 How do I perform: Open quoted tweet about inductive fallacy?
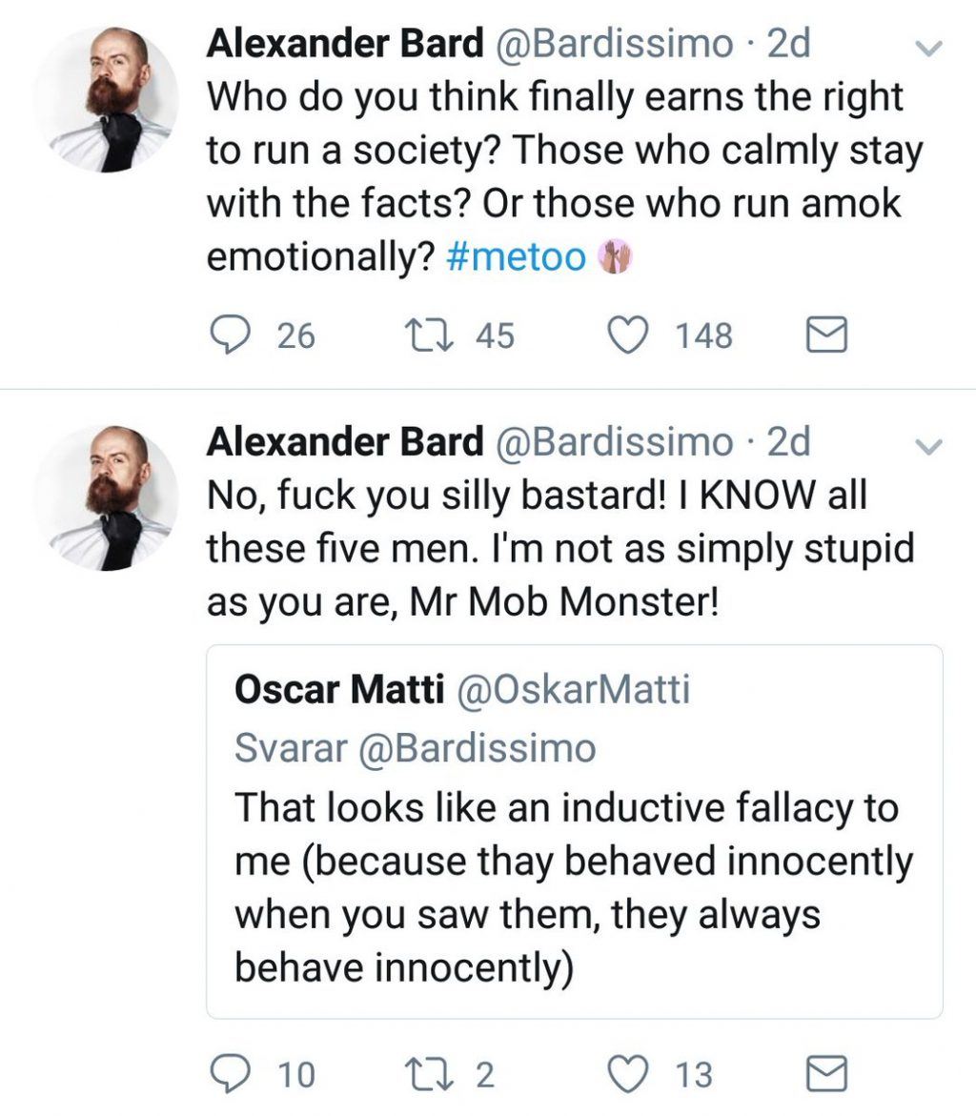tap(574, 886)
